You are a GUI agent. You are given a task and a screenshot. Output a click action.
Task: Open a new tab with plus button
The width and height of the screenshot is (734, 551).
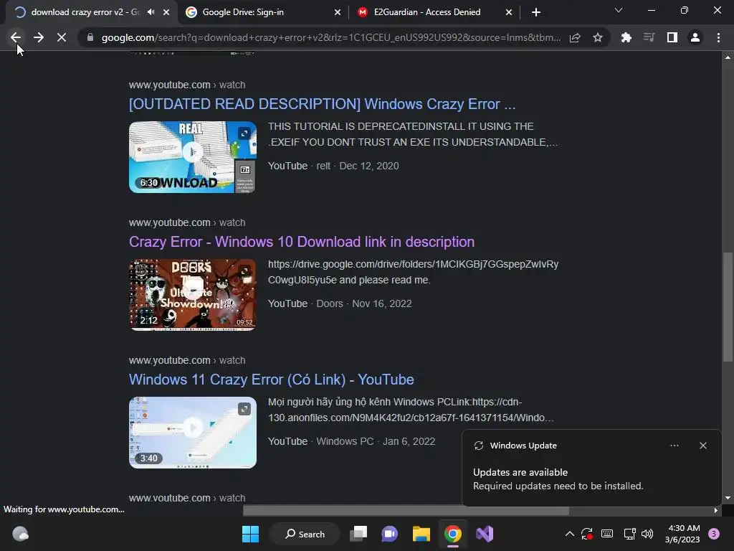point(536,12)
